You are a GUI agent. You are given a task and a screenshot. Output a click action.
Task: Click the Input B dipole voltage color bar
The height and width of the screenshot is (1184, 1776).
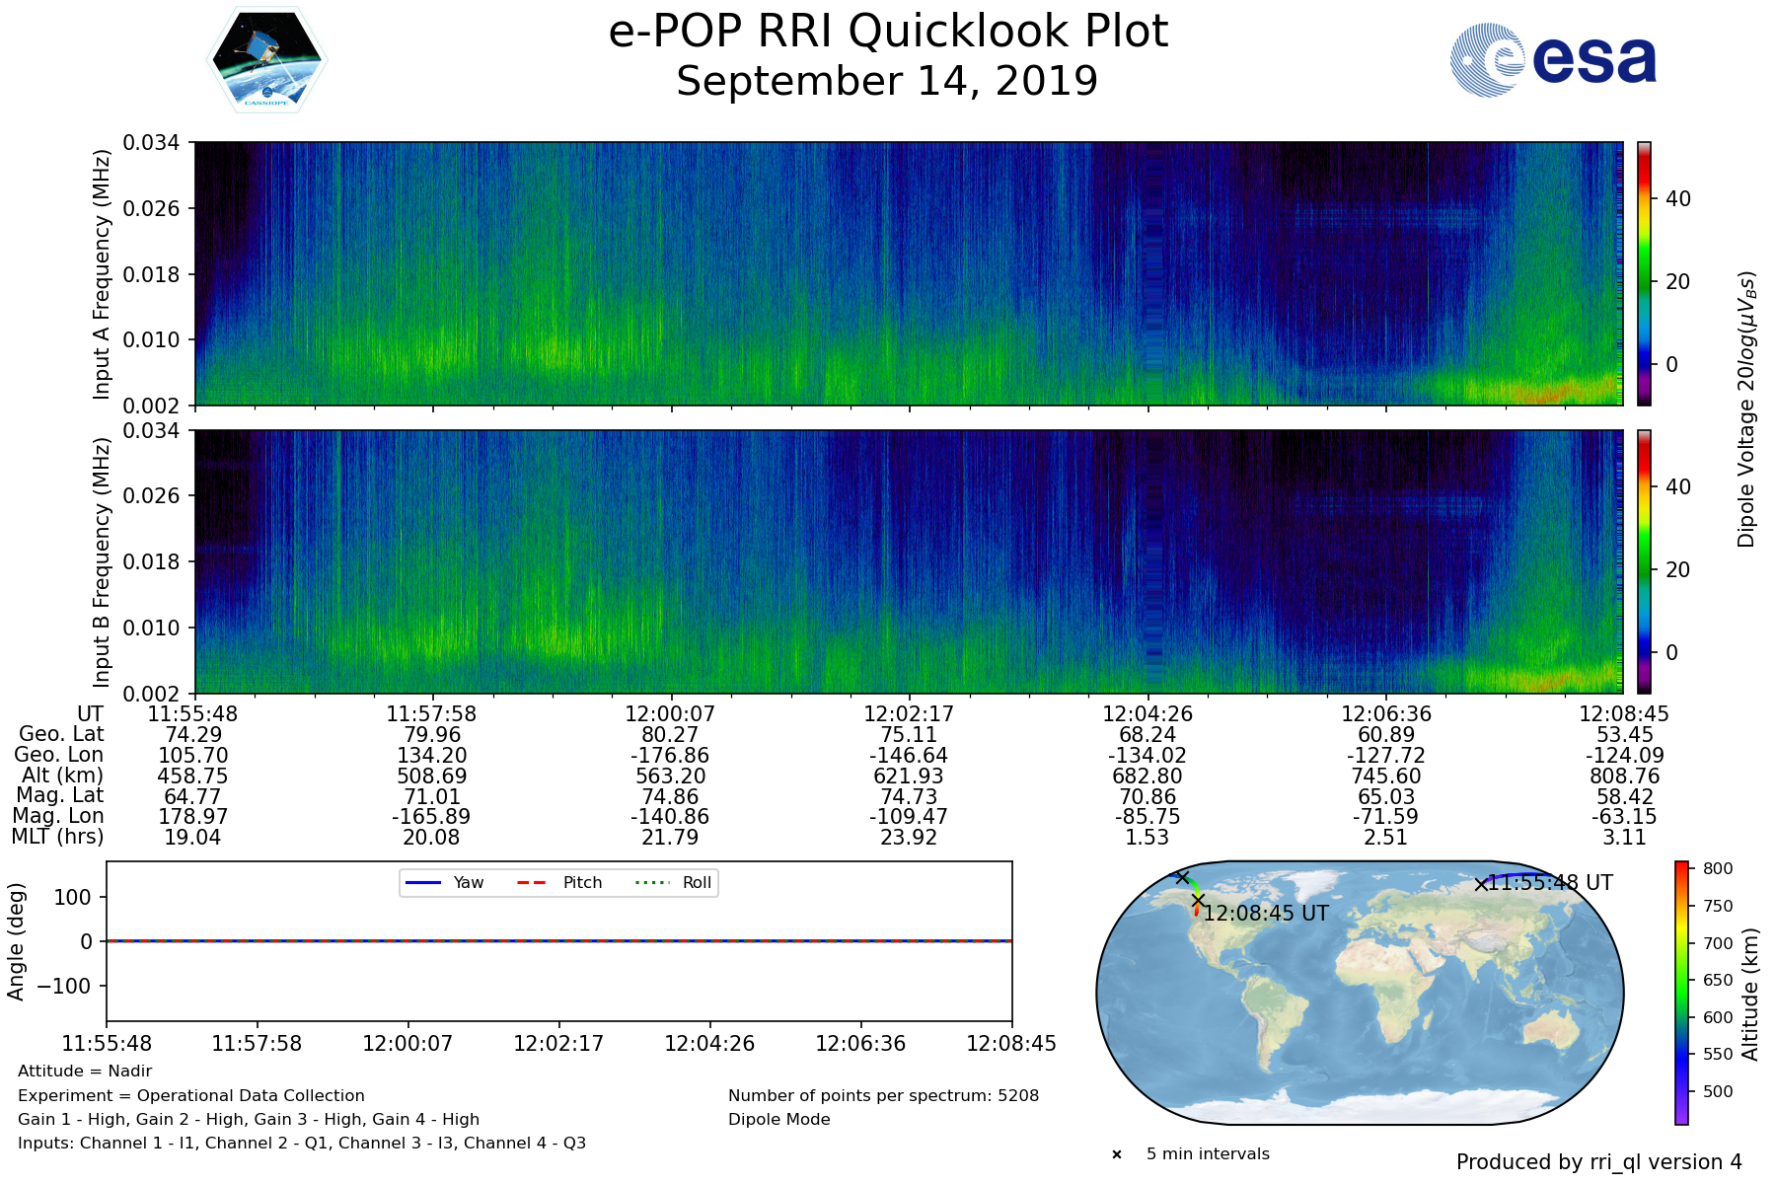coord(1644,561)
